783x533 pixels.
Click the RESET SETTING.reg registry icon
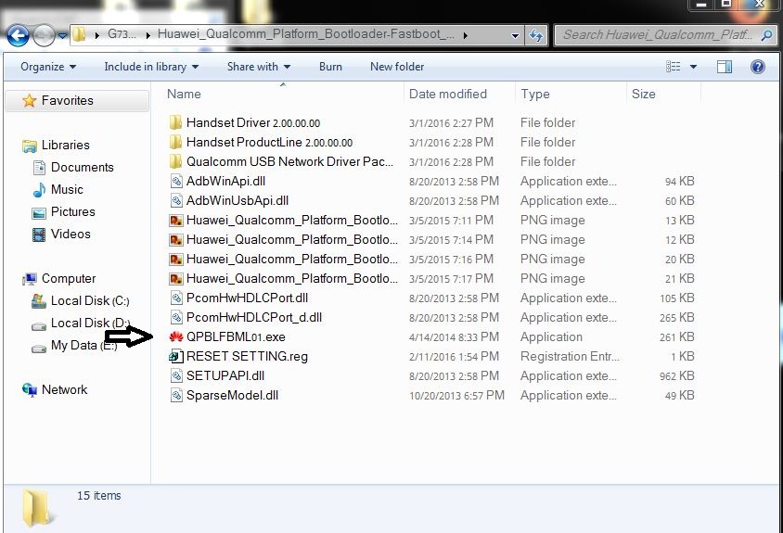[175, 356]
